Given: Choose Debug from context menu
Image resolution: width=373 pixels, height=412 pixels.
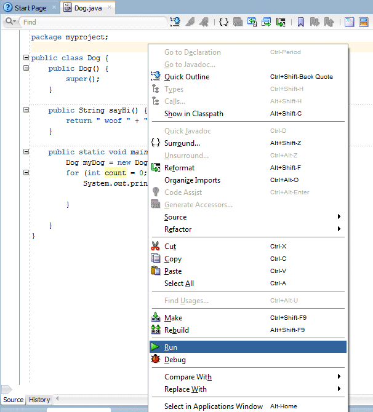Looking at the screenshot, I should click(x=248, y=360).
